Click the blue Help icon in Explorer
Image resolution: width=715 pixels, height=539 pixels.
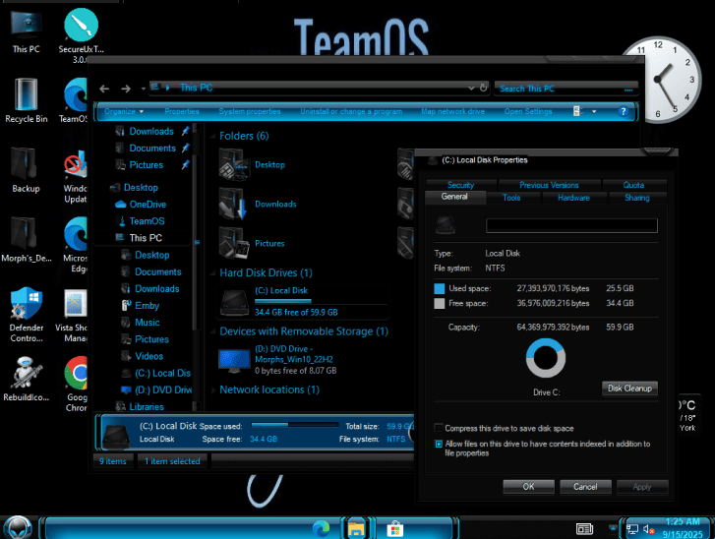[623, 112]
